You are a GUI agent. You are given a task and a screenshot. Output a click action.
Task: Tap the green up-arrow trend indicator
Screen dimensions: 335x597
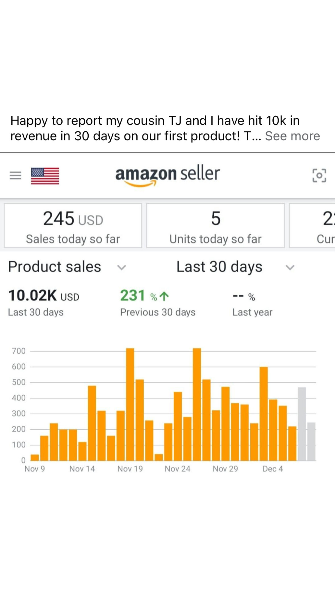[x=165, y=296]
